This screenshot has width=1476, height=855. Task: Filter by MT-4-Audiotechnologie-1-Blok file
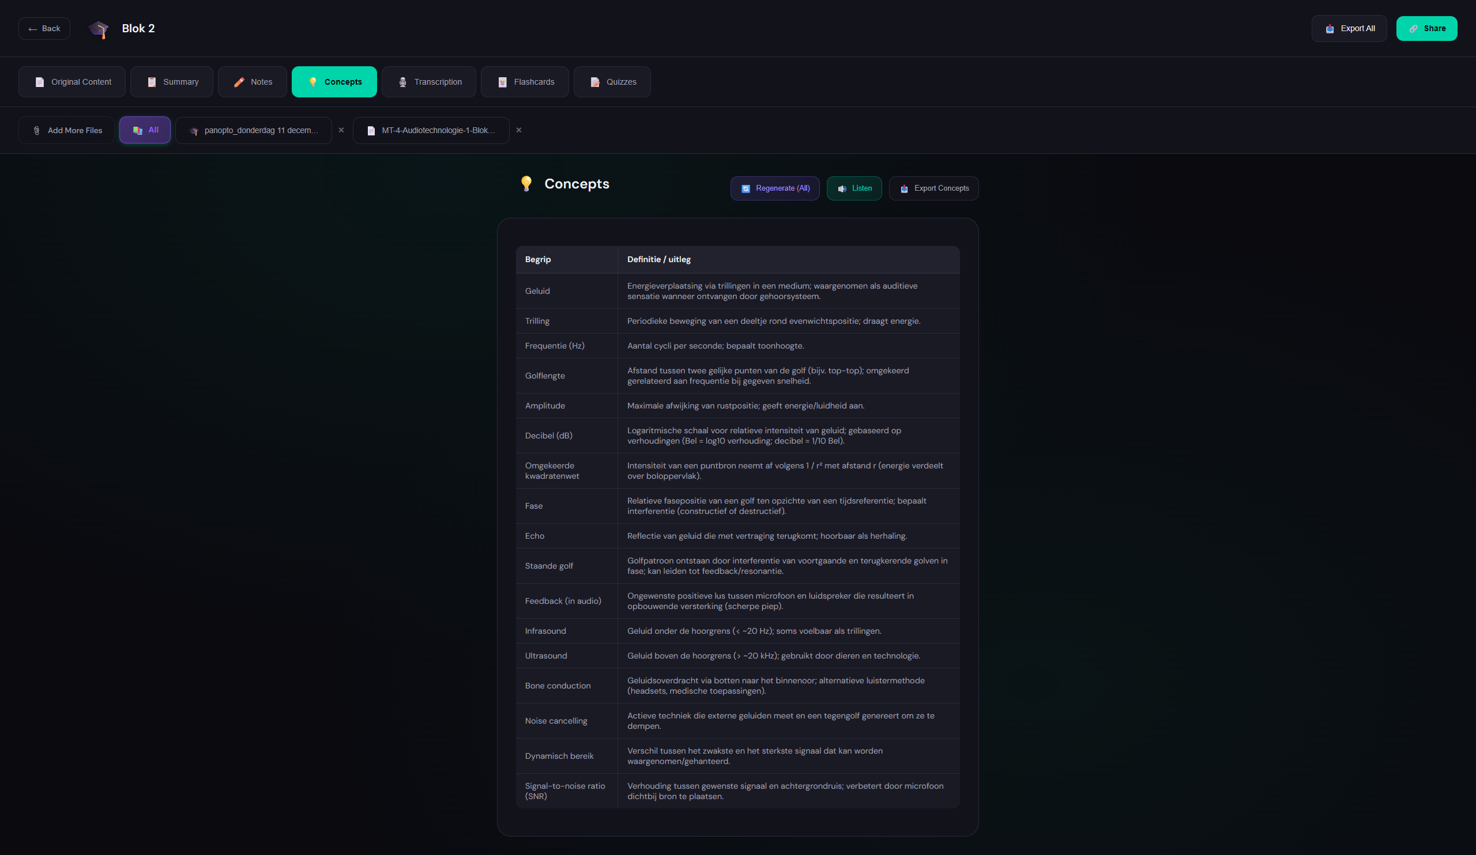[431, 131]
